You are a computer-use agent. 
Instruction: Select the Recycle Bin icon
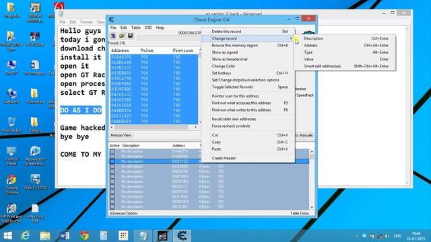[11, 125]
